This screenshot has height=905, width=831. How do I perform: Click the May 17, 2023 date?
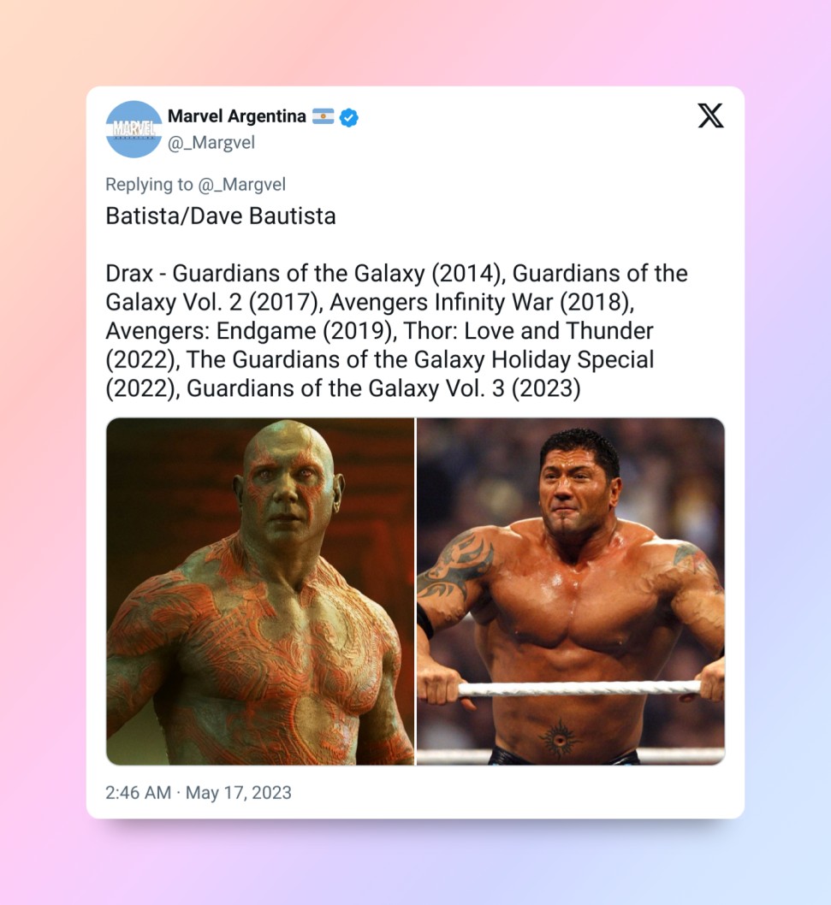(239, 792)
